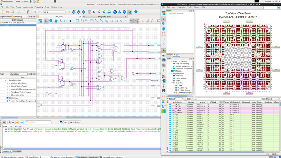Screen dimensions: 281x158
Task: Toggle partial line selection button
Action: (137, 21)
